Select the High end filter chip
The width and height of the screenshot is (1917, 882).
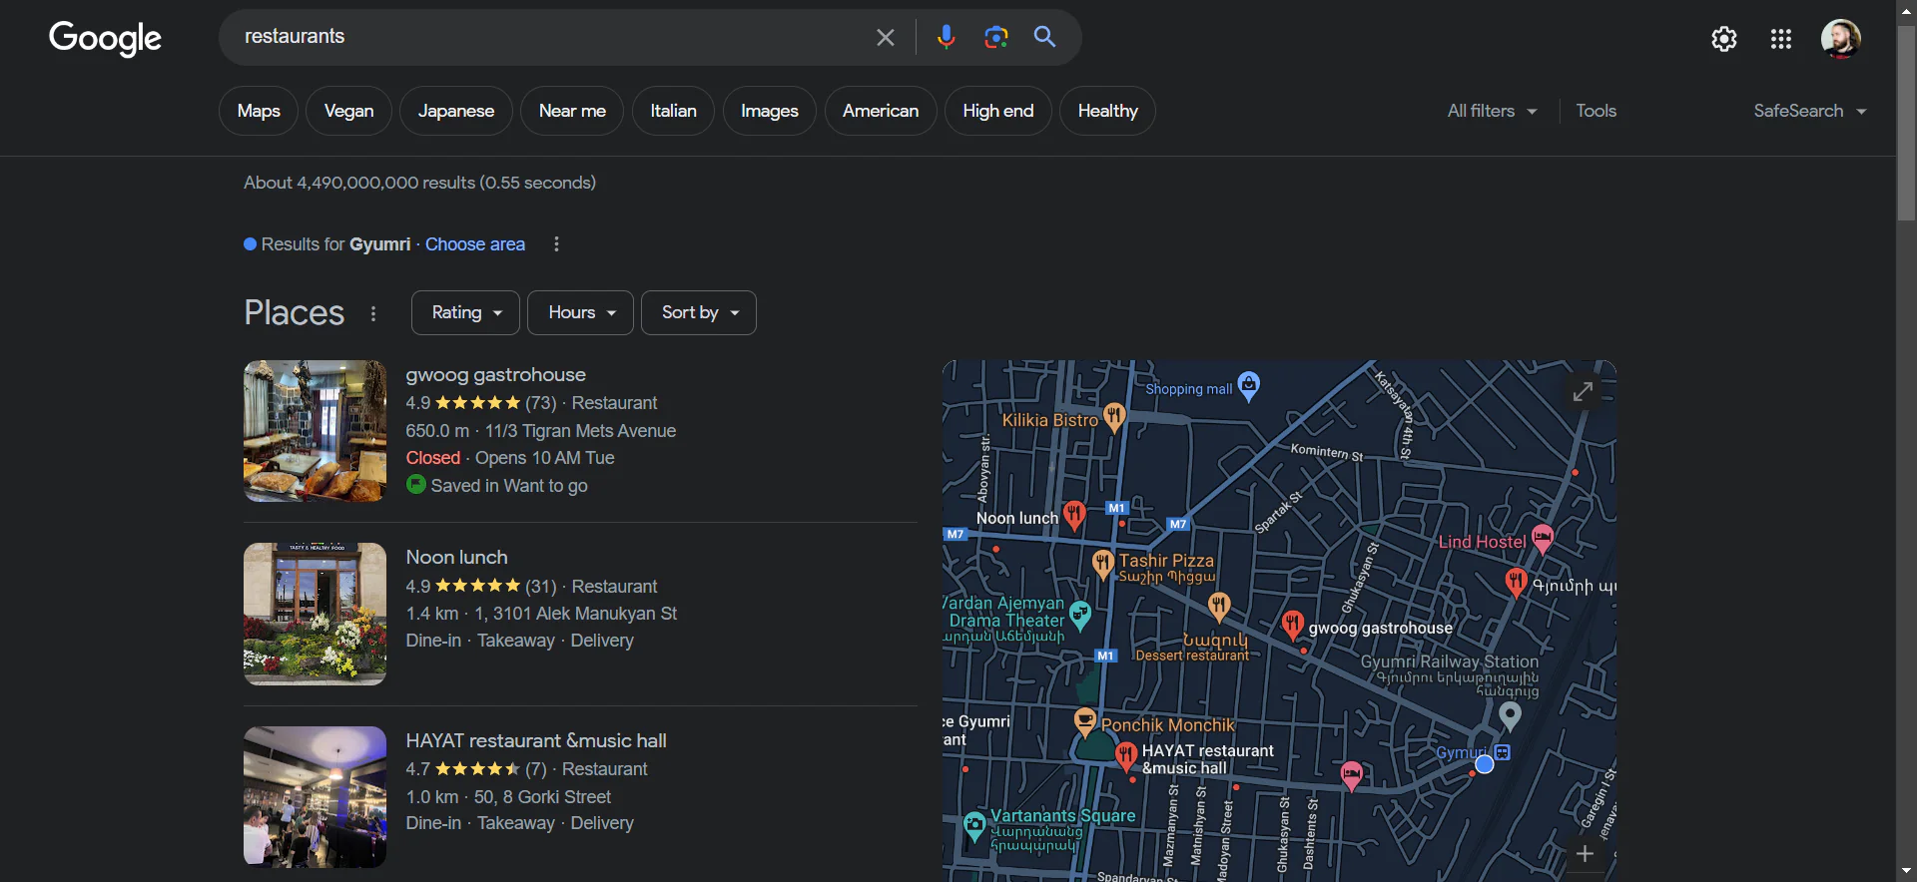pyautogui.click(x=997, y=111)
